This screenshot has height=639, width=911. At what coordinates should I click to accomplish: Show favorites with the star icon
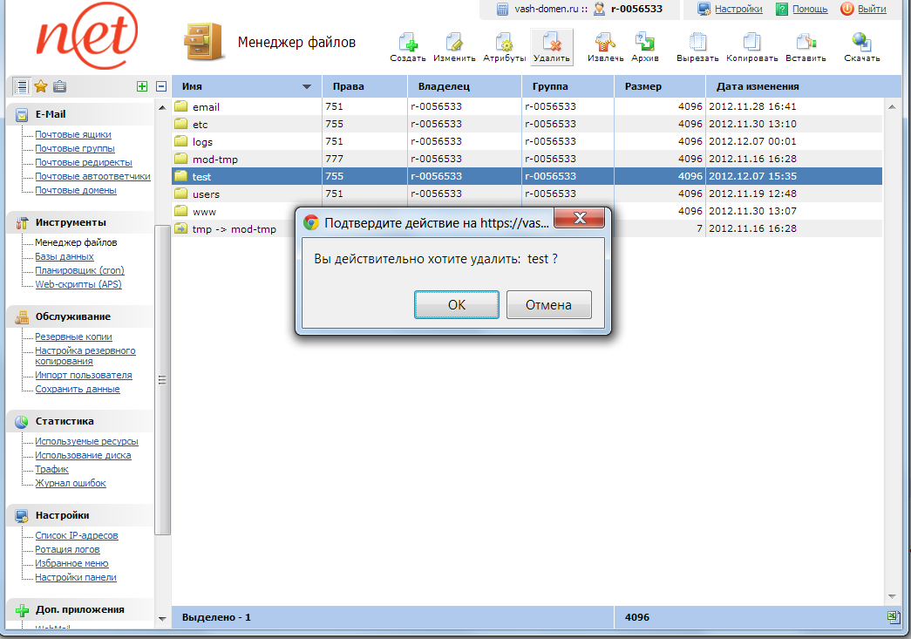pos(40,86)
